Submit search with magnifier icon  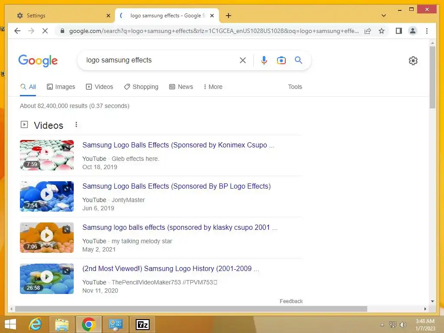(x=298, y=60)
